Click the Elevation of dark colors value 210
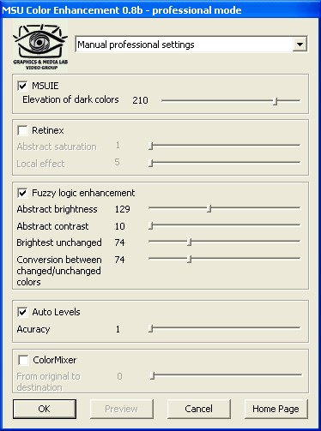This screenshot has width=321, height=431. 140,100
